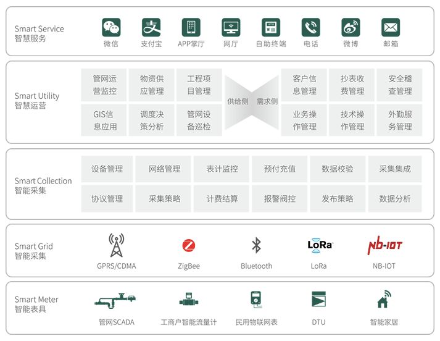Open the Weibo 微博 icon
This screenshot has width=440, height=341.
click(x=351, y=28)
